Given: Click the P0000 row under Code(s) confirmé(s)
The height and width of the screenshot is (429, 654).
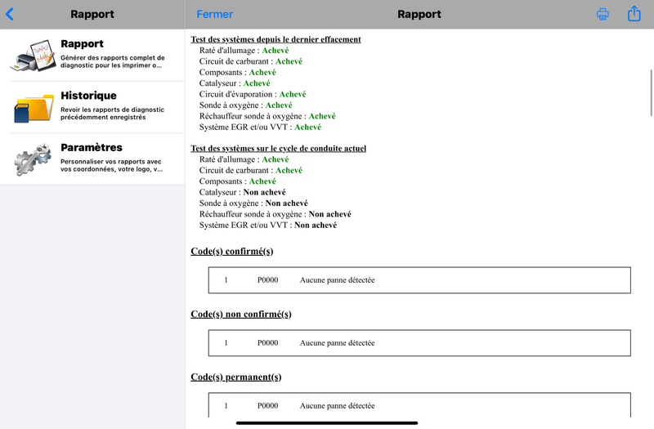Looking at the screenshot, I should (x=419, y=280).
